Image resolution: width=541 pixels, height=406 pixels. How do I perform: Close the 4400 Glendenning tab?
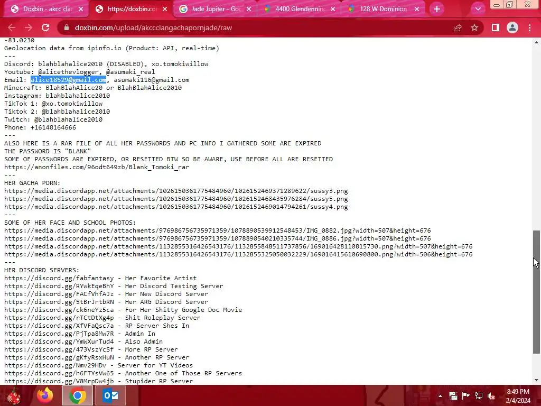(333, 9)
